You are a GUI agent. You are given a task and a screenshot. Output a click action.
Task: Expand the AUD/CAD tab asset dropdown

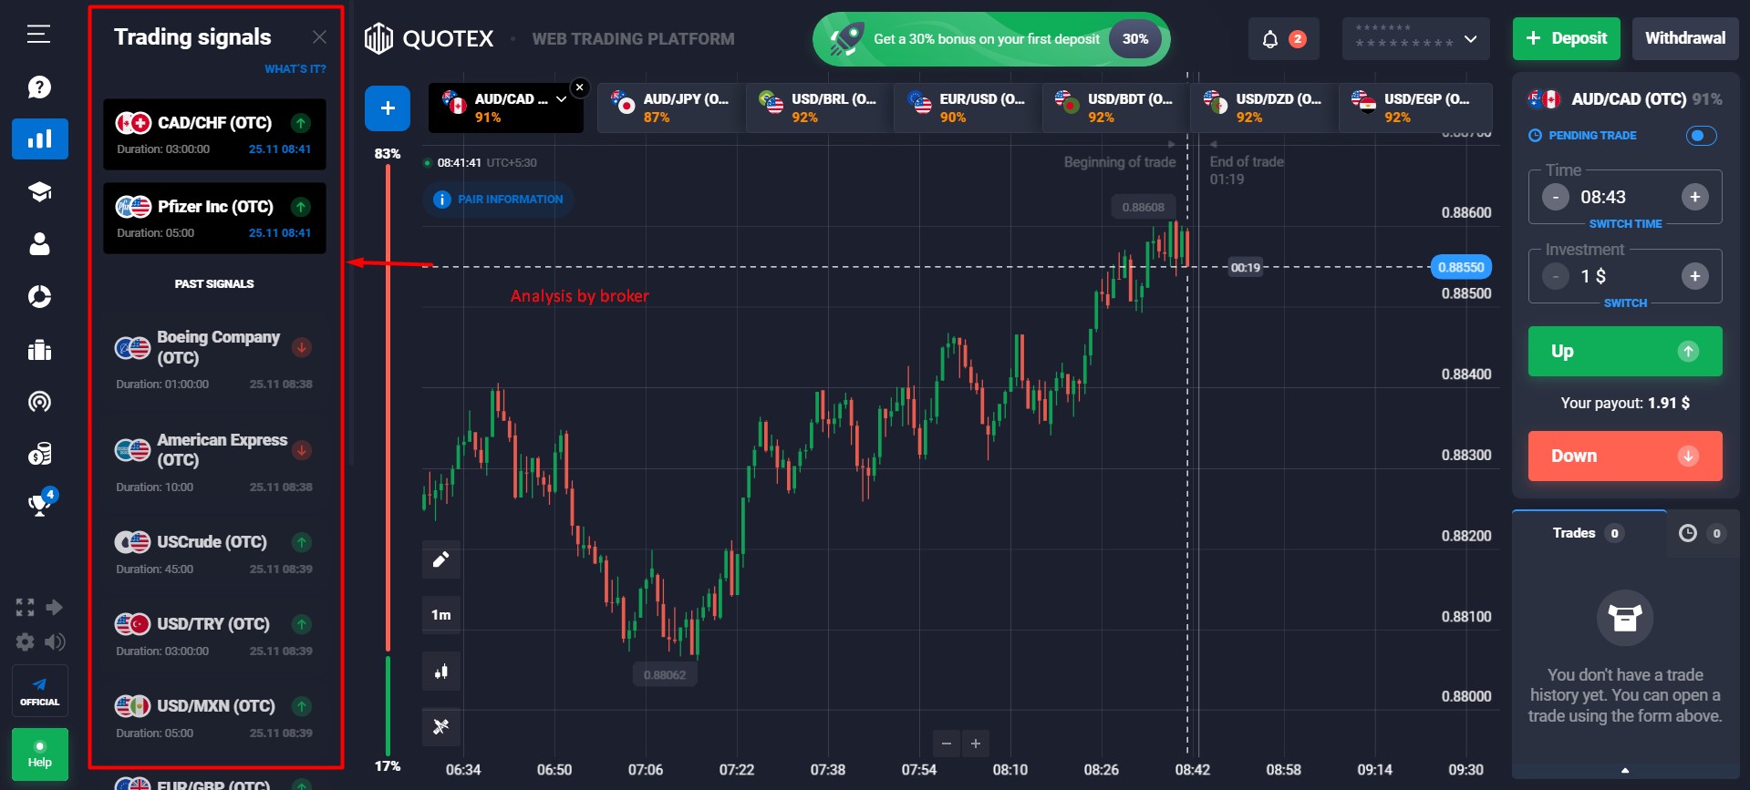561,99
